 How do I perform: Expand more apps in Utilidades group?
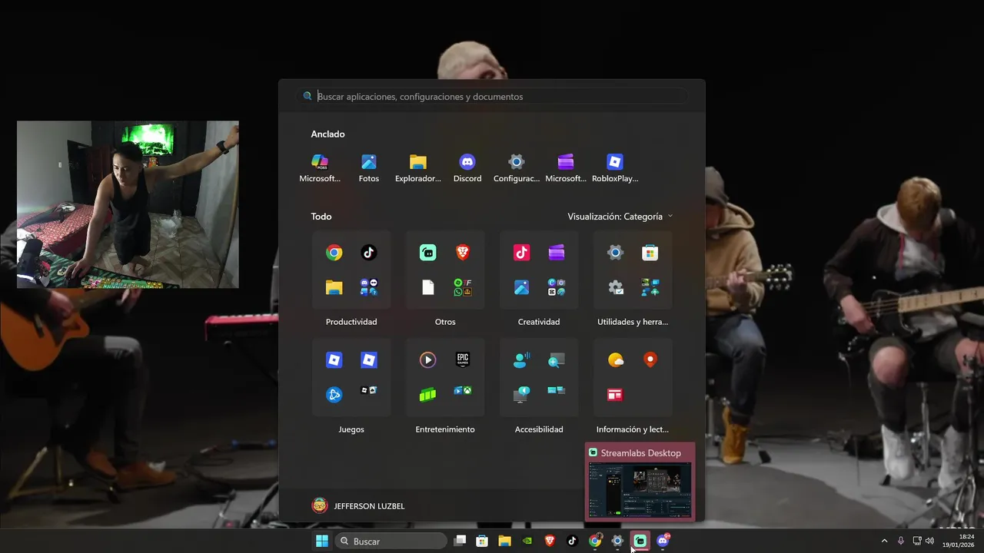pyautogui.click(x=650, y=287)
